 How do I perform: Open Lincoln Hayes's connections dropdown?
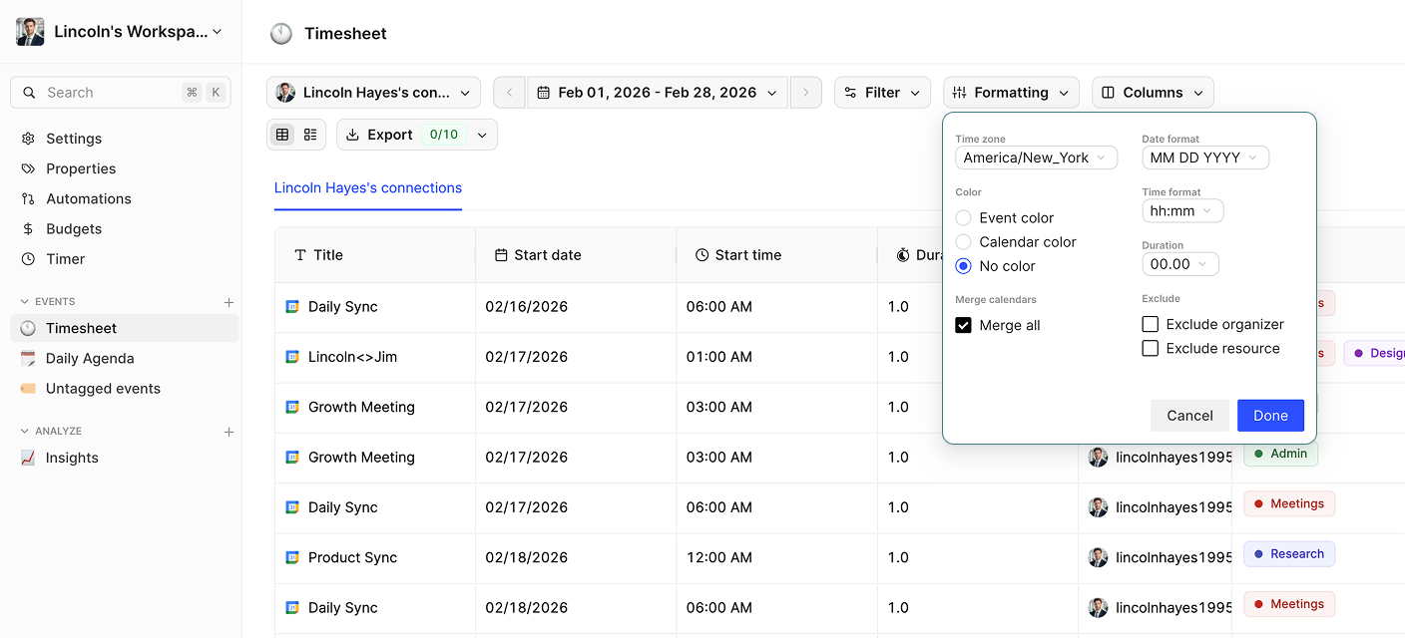point(373,93)
